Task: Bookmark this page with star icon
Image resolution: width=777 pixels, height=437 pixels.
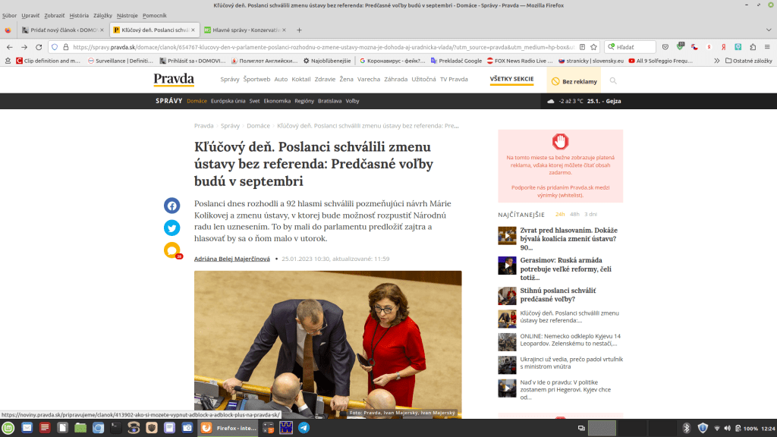Action: (593, 47)
